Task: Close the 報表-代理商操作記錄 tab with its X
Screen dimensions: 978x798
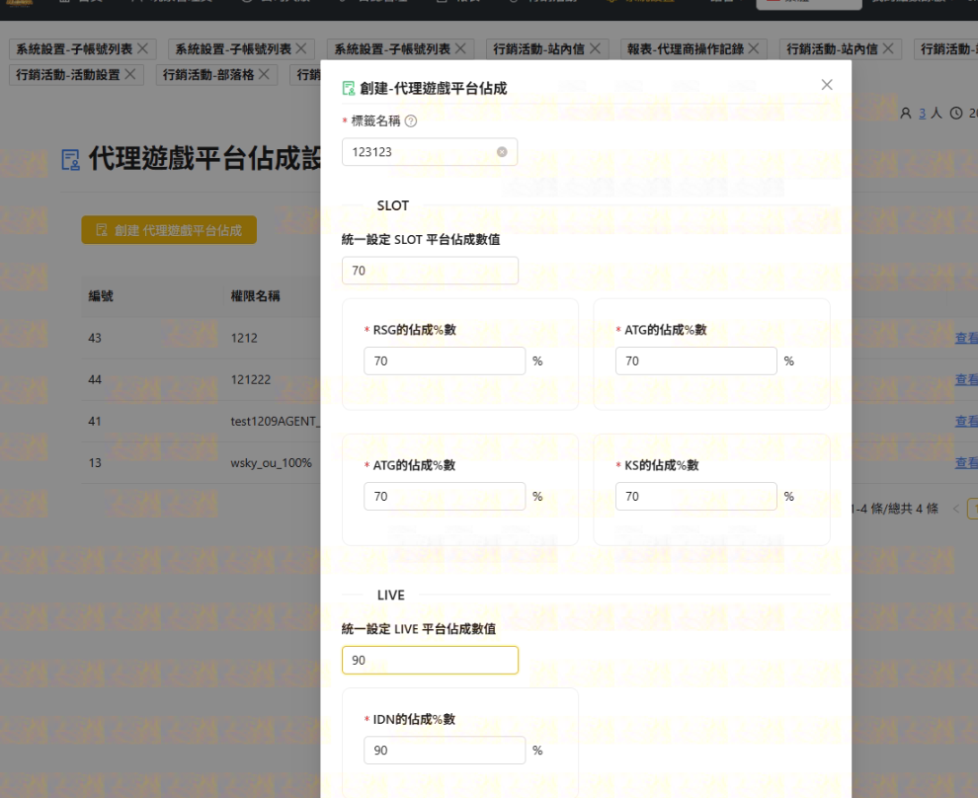Action: [756, 48]
